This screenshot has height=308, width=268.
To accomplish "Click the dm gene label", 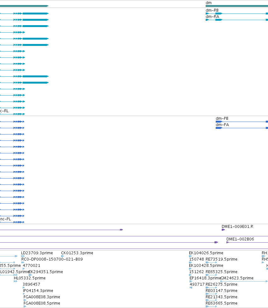I will point(208,3).
